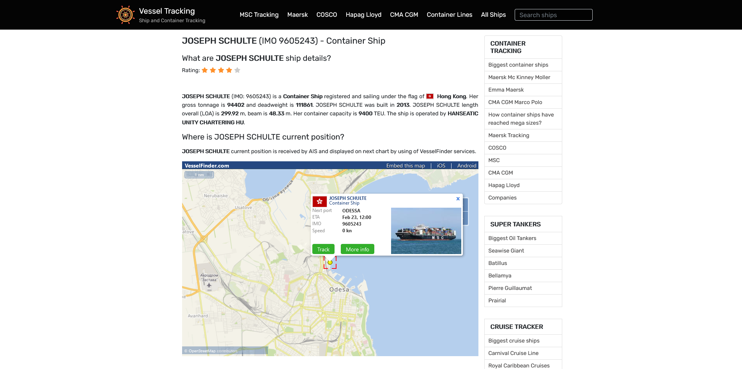Click the CONTAINER TRACKING sidebar heading

click(508, 47)
